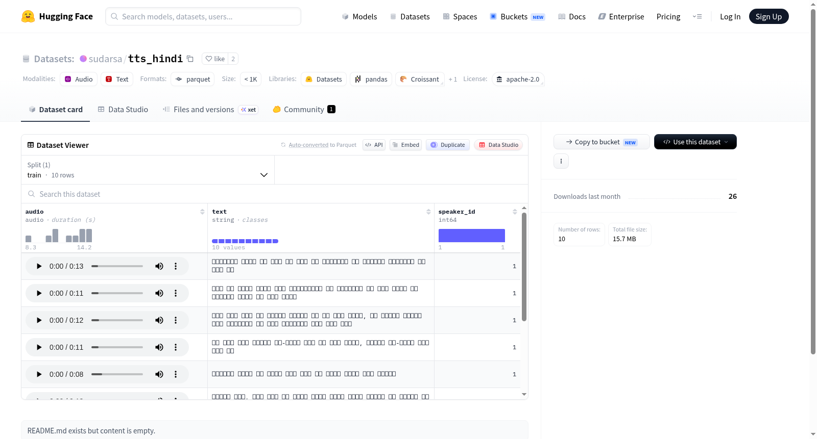Focus the models search box
Screen dimensions: 817x439
click(203, 16)
